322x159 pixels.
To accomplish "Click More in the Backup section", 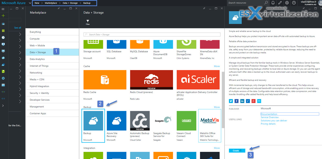I will [x=217, y=107].
